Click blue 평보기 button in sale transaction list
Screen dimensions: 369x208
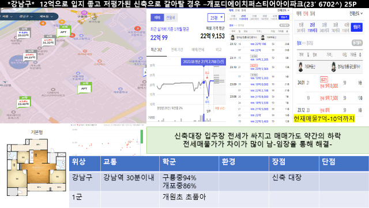pyautogui.click(x=284, y=17)
